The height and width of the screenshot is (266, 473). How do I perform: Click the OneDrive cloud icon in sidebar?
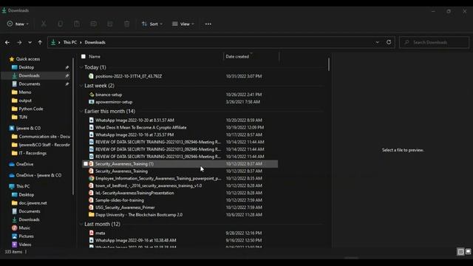12,164
